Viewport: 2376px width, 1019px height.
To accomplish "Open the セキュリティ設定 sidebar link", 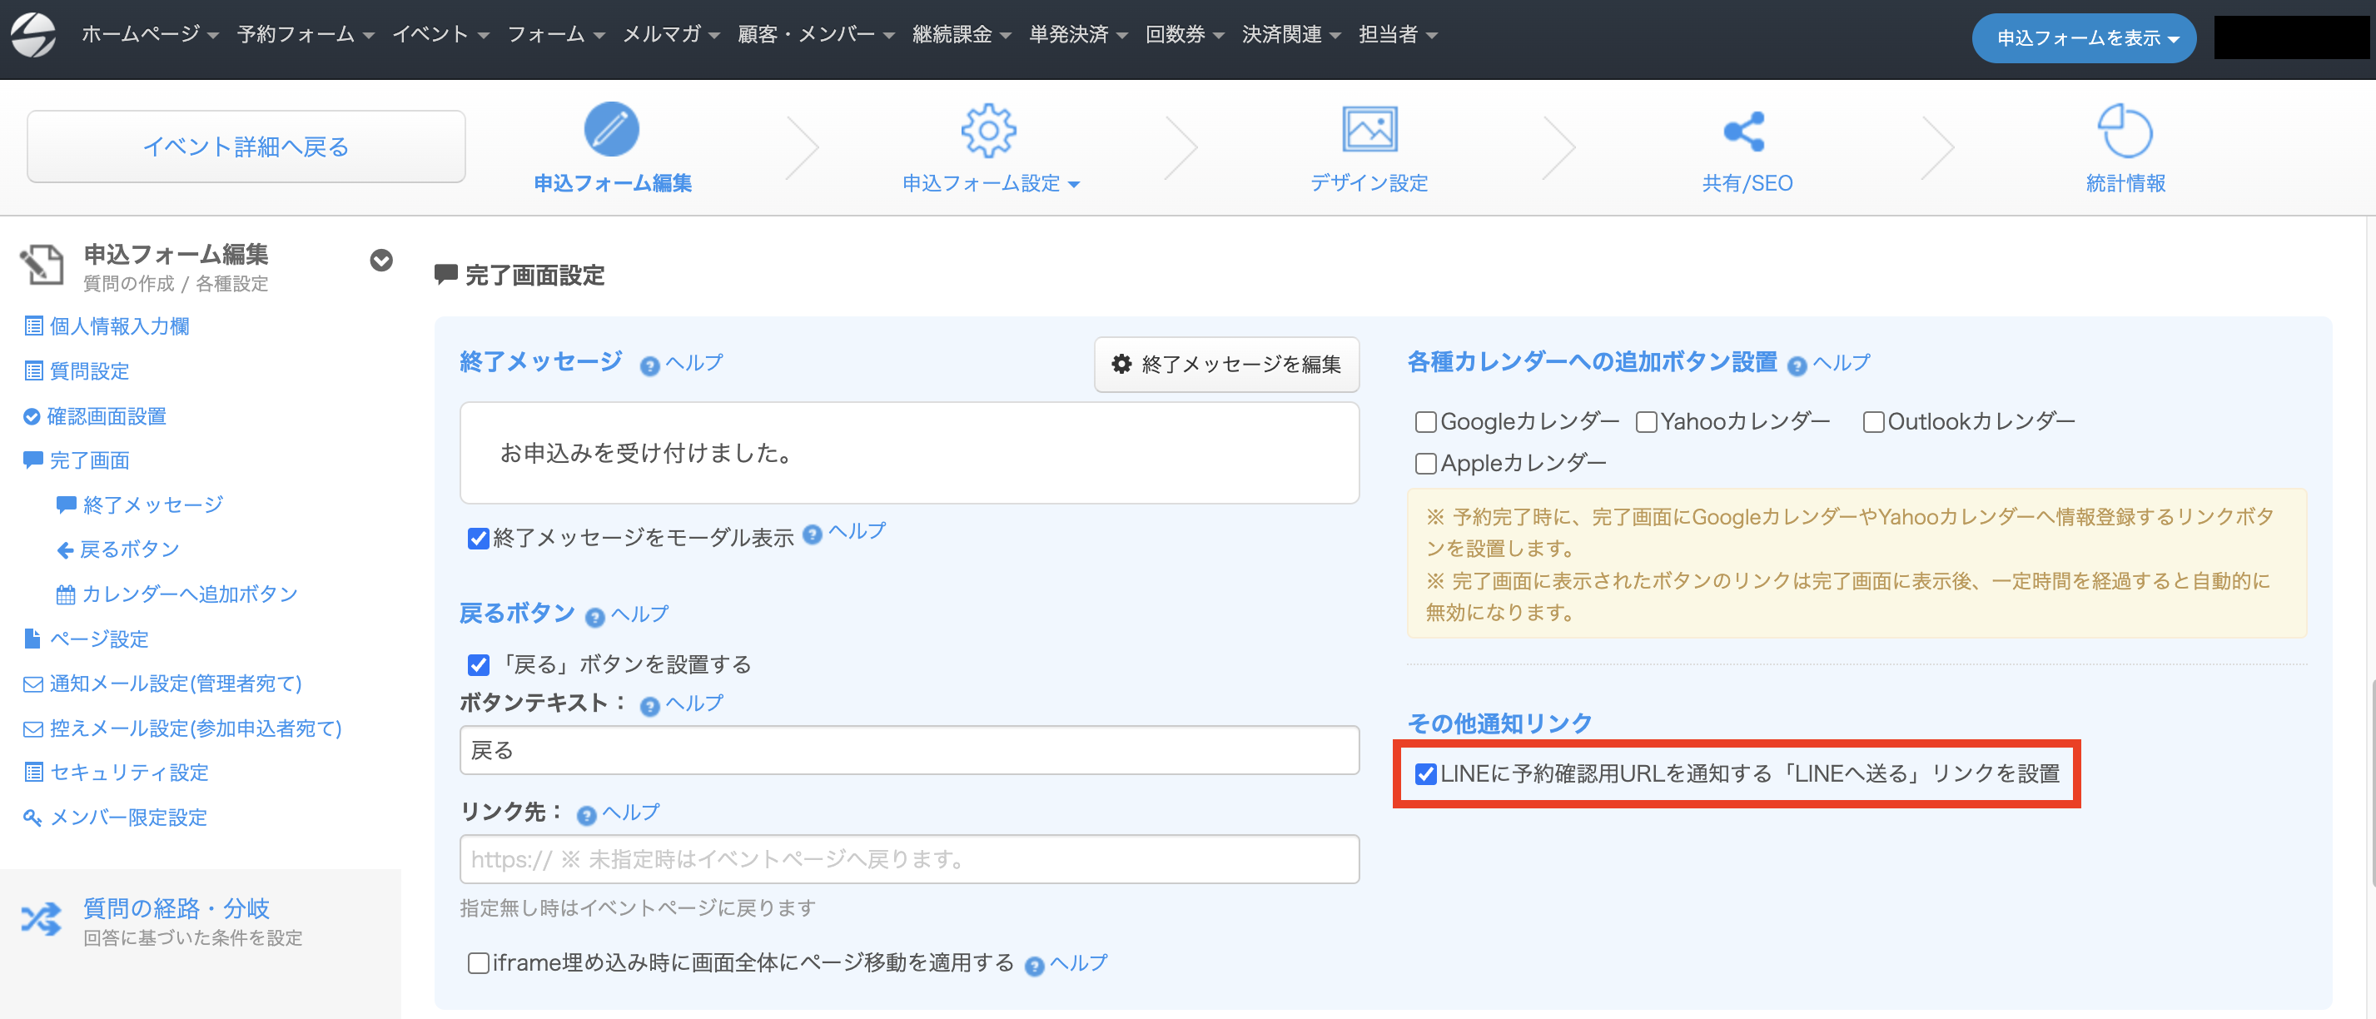I will tap(129, 773).
